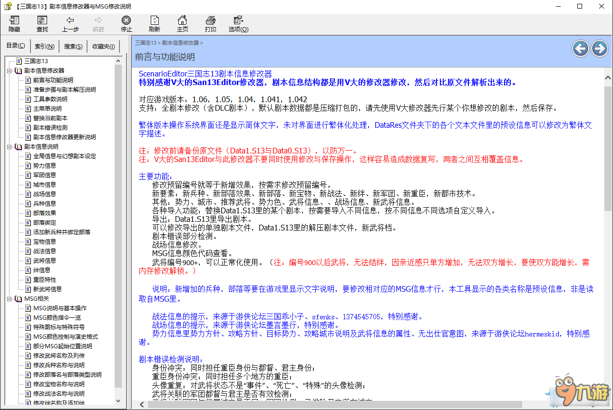Screen dimensions: 613x410
Task: Open 军团信息 topic
Action: coord(45,175)
